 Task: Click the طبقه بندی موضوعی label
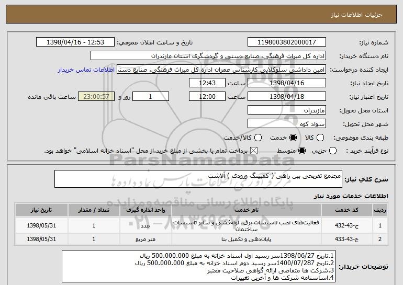click(x=361, y=138)
